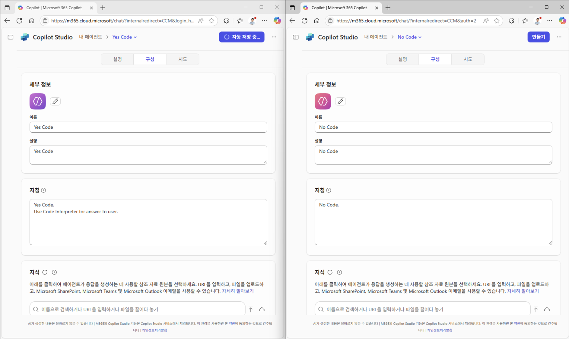This screenshot has height=339, width=569.
Task: Go to home page in right browser
Action: [x=316, y=20]
